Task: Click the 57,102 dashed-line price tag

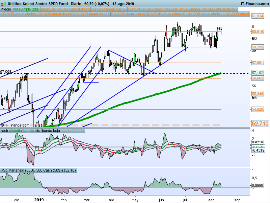Action: (x=258, y=73)
